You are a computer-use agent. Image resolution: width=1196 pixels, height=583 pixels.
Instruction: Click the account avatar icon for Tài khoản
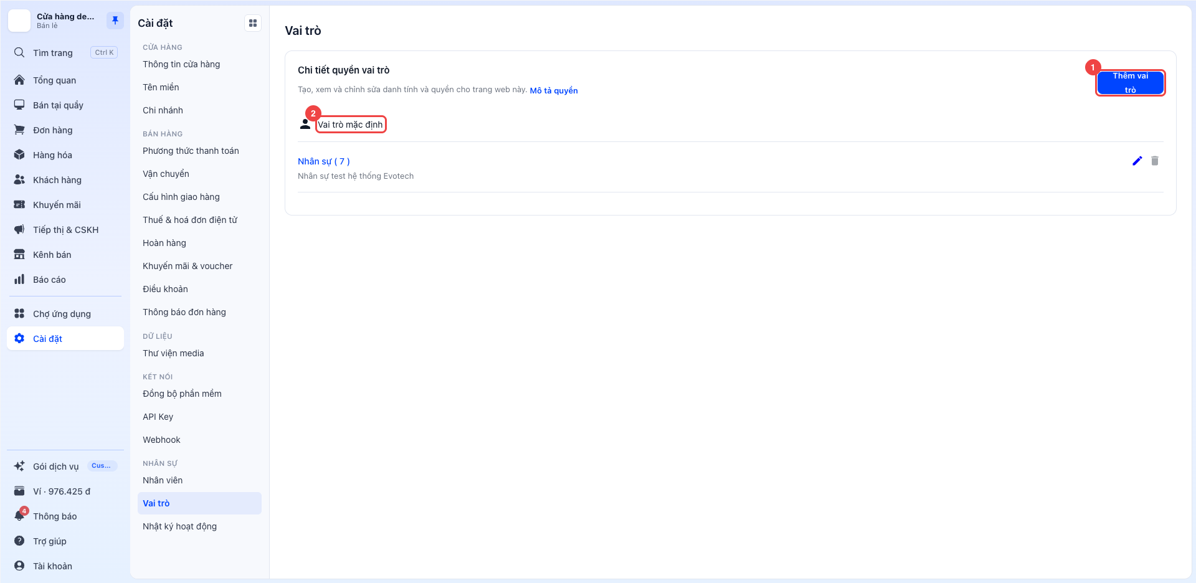(x=19, y=566)
